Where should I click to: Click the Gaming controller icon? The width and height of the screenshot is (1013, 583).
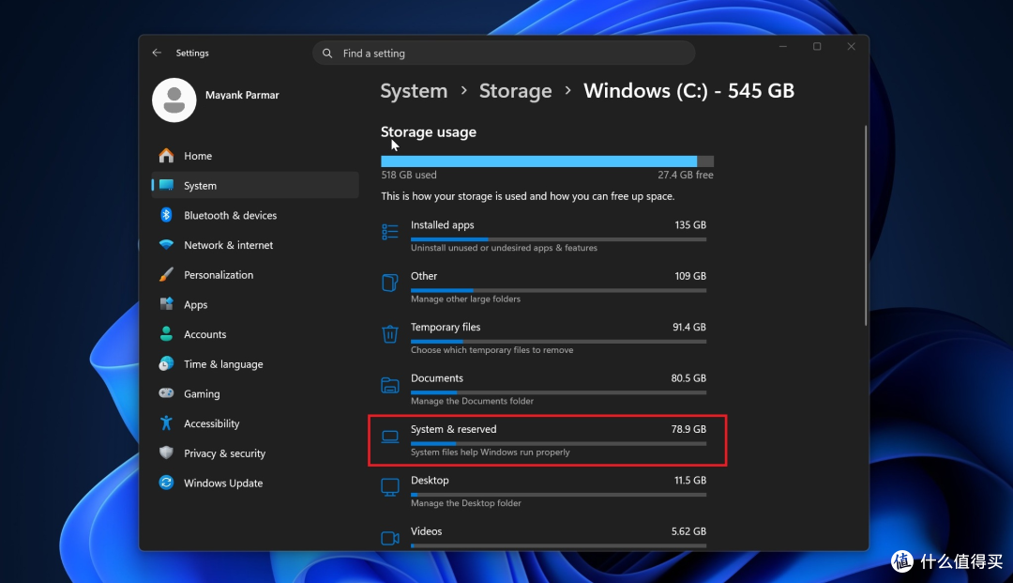point(166,393)
